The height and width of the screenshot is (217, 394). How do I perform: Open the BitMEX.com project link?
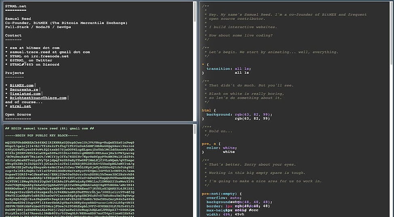22,85
